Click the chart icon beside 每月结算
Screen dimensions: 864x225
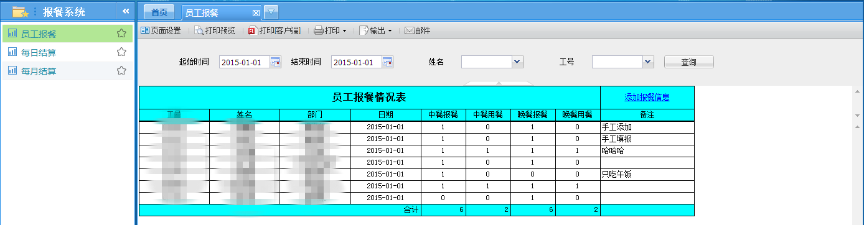point(12,71)
